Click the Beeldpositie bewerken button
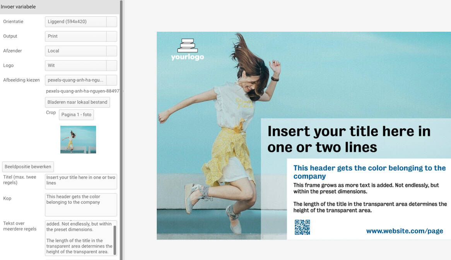The image size is (451, 260). click(x=28, y=167)
